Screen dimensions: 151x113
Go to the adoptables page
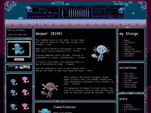click(x=129, y=53)
